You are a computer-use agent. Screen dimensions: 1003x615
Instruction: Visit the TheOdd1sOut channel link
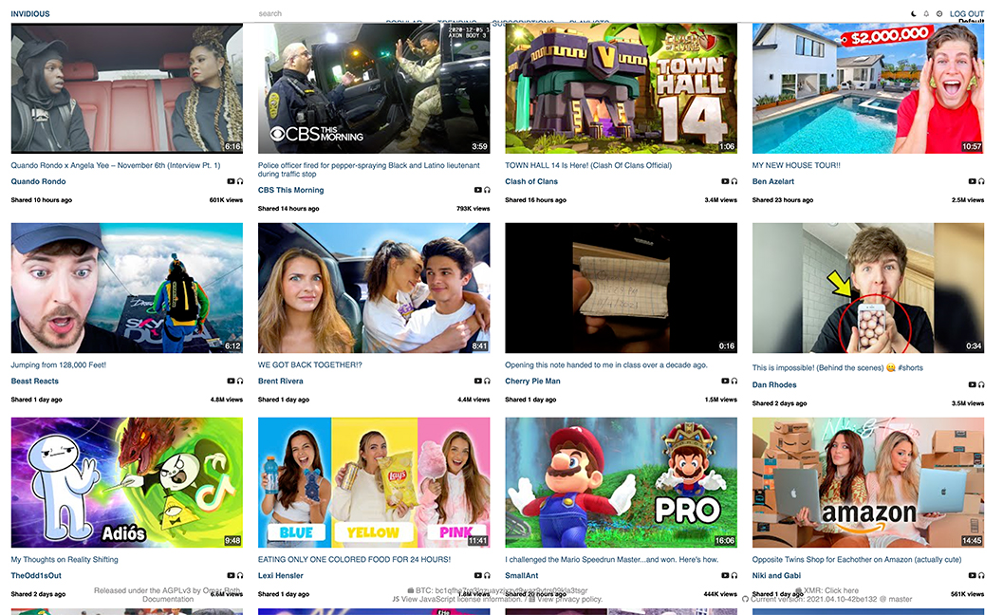click(x=36, y=575)
